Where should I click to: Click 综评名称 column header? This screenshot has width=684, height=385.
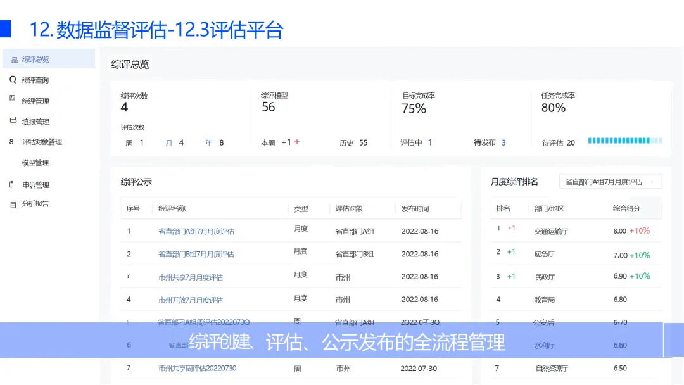coord(172,209)
